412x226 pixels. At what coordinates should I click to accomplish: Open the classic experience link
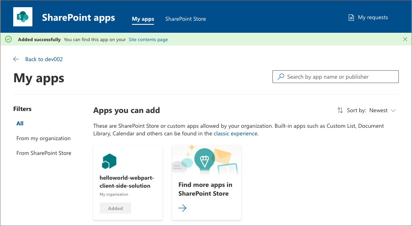coord(236,133)
